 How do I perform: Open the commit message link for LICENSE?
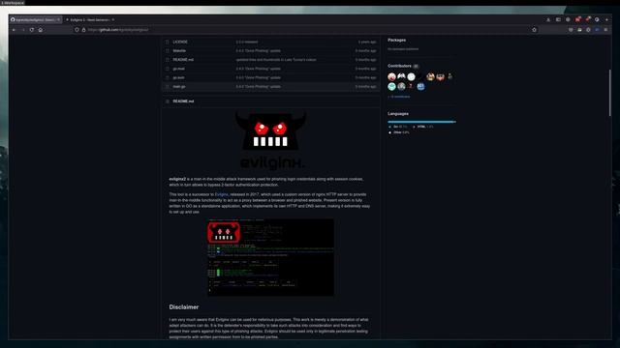click(247, 42)
